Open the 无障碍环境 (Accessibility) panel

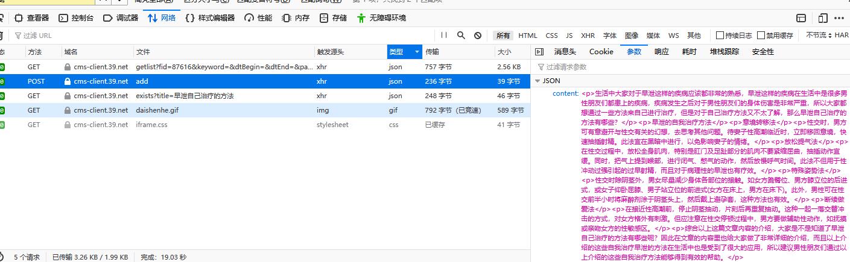point(381,18)
